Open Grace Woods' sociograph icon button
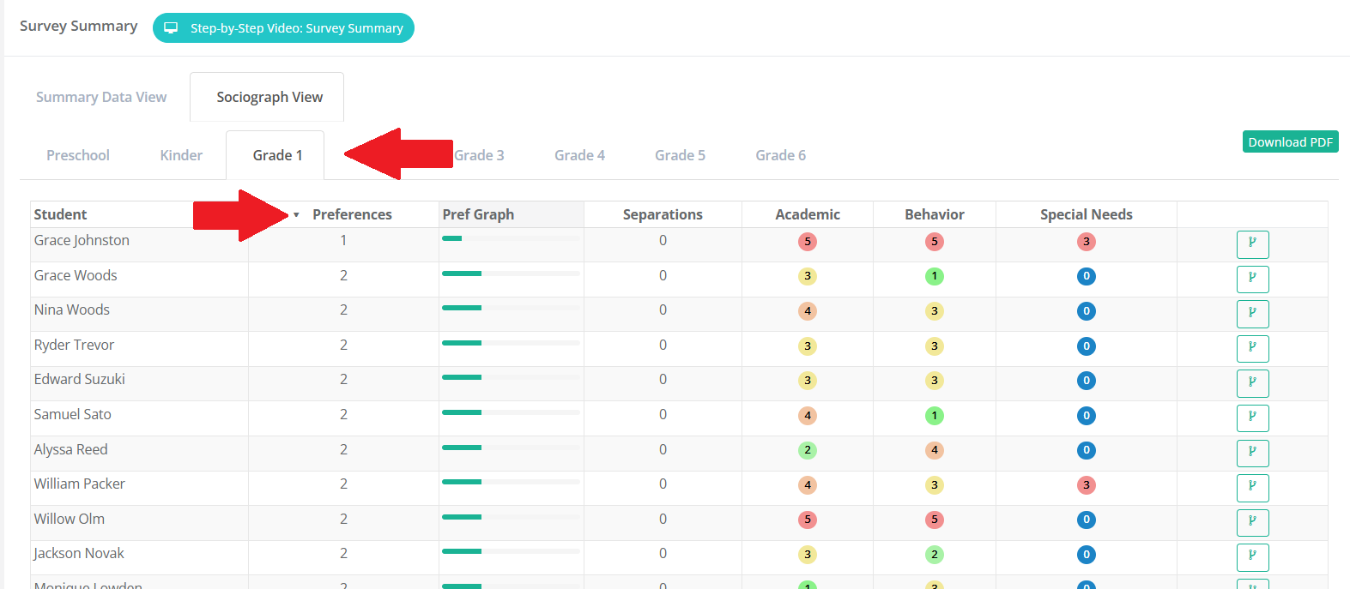 1252,279
